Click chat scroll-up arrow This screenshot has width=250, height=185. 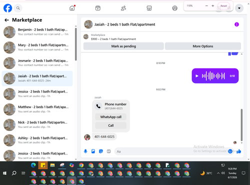point(241,54)
